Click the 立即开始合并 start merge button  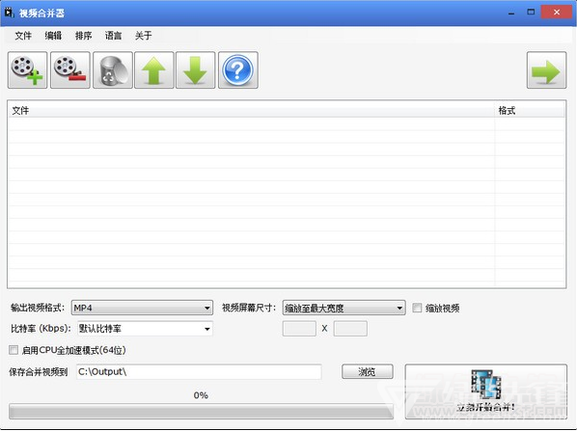tap(485, 391)
